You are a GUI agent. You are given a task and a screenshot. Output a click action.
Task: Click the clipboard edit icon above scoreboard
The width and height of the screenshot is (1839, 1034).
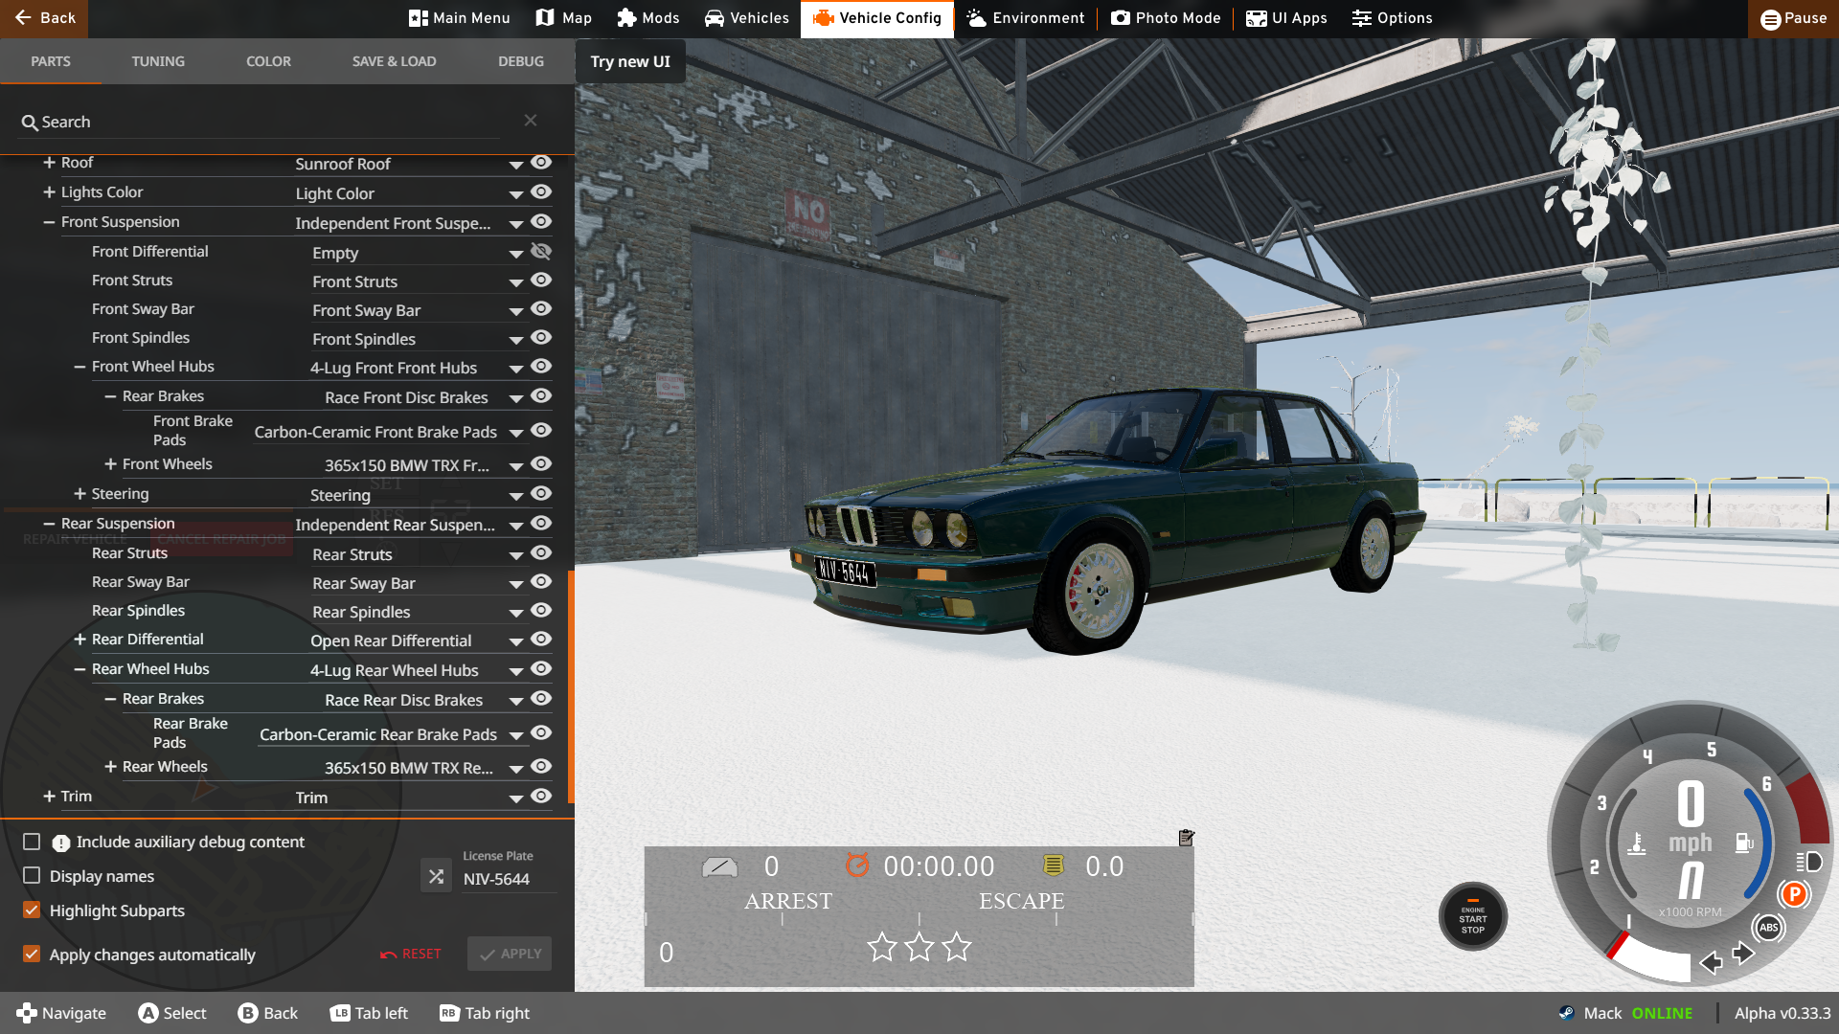1186,838
